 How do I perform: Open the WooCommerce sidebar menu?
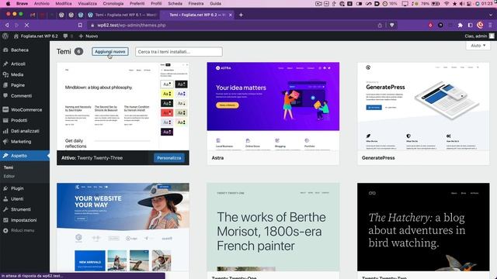coord(26,110)
